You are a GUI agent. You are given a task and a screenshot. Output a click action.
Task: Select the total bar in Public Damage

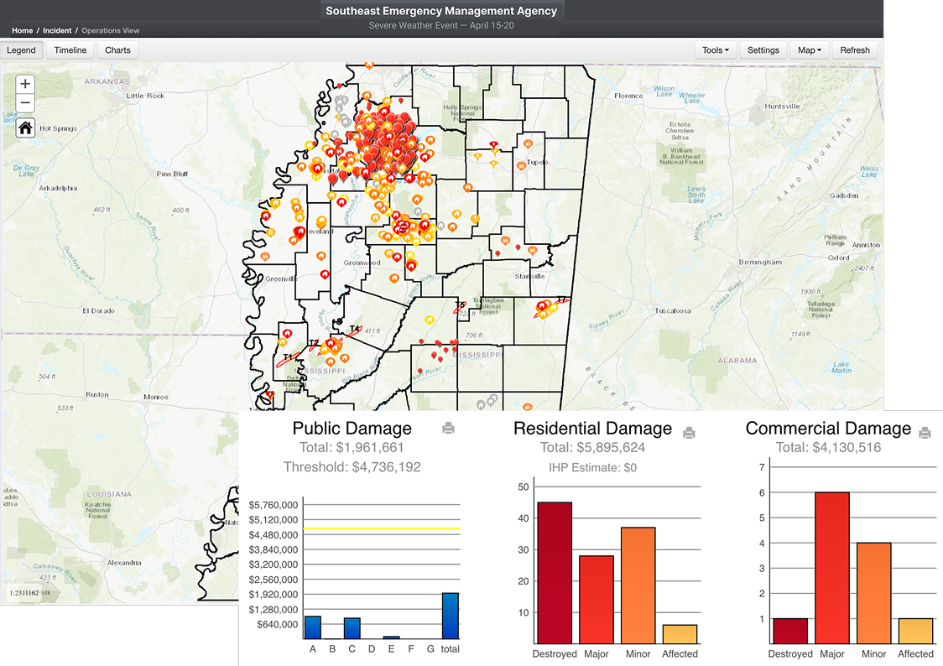[x=451, y=616]
